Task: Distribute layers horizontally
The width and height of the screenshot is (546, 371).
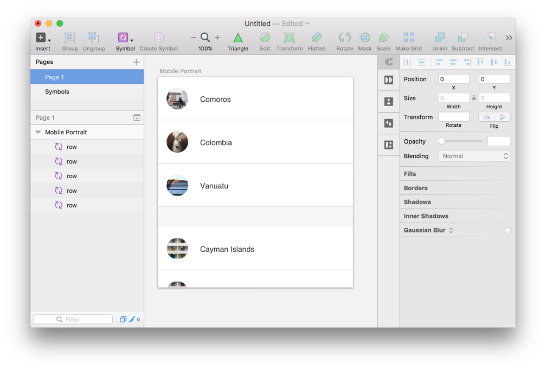Action: 407,62
